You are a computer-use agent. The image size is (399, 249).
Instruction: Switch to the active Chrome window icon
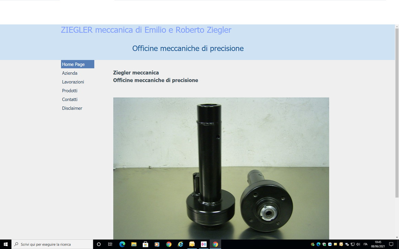click(215, 244)
